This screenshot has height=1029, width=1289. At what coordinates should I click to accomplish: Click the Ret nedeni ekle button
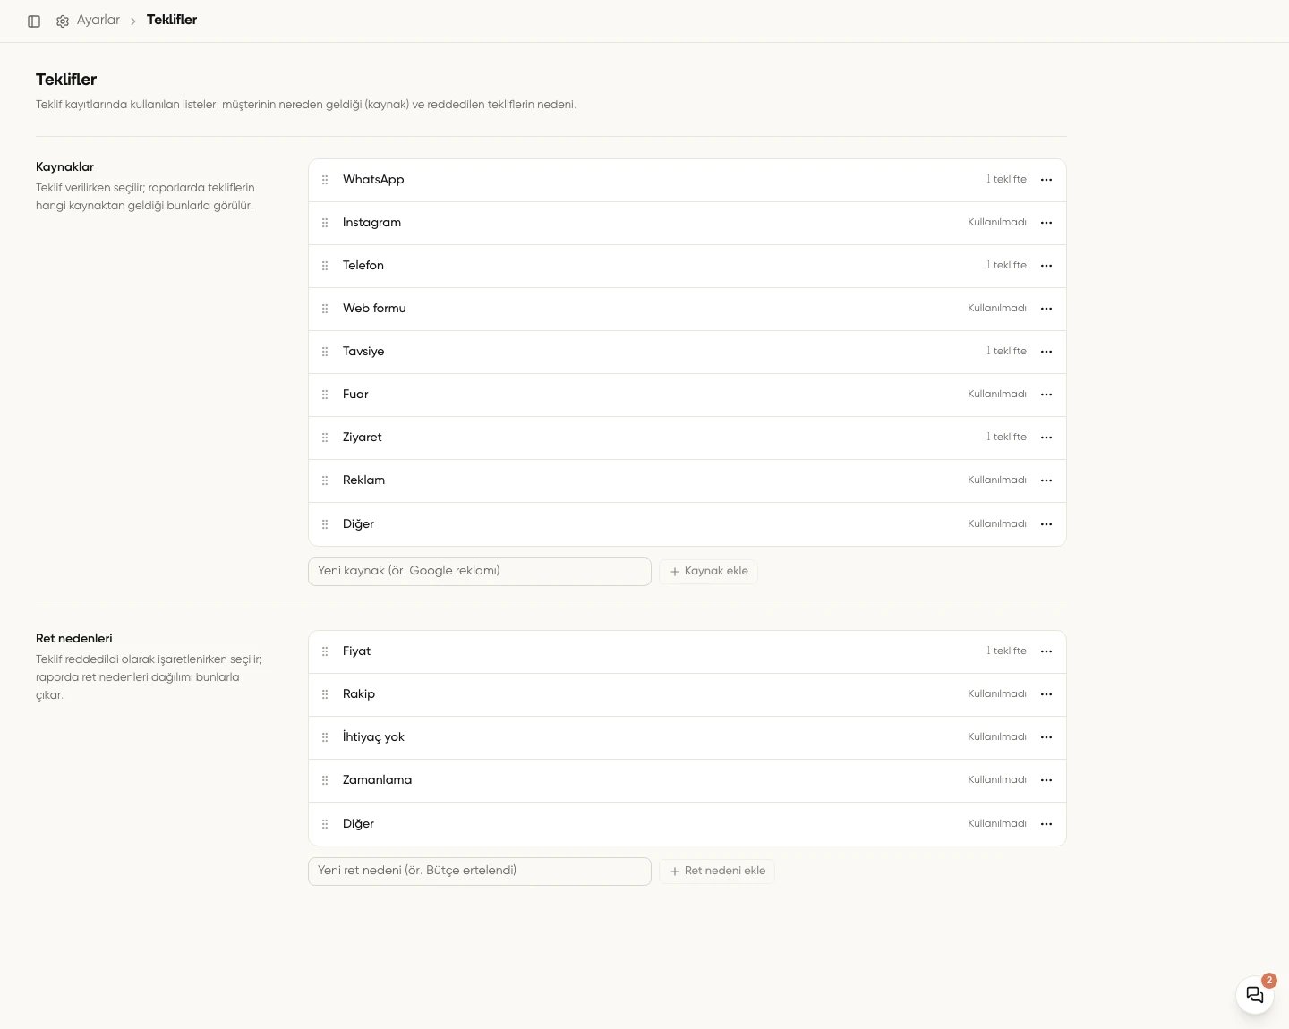coord(717,871)
